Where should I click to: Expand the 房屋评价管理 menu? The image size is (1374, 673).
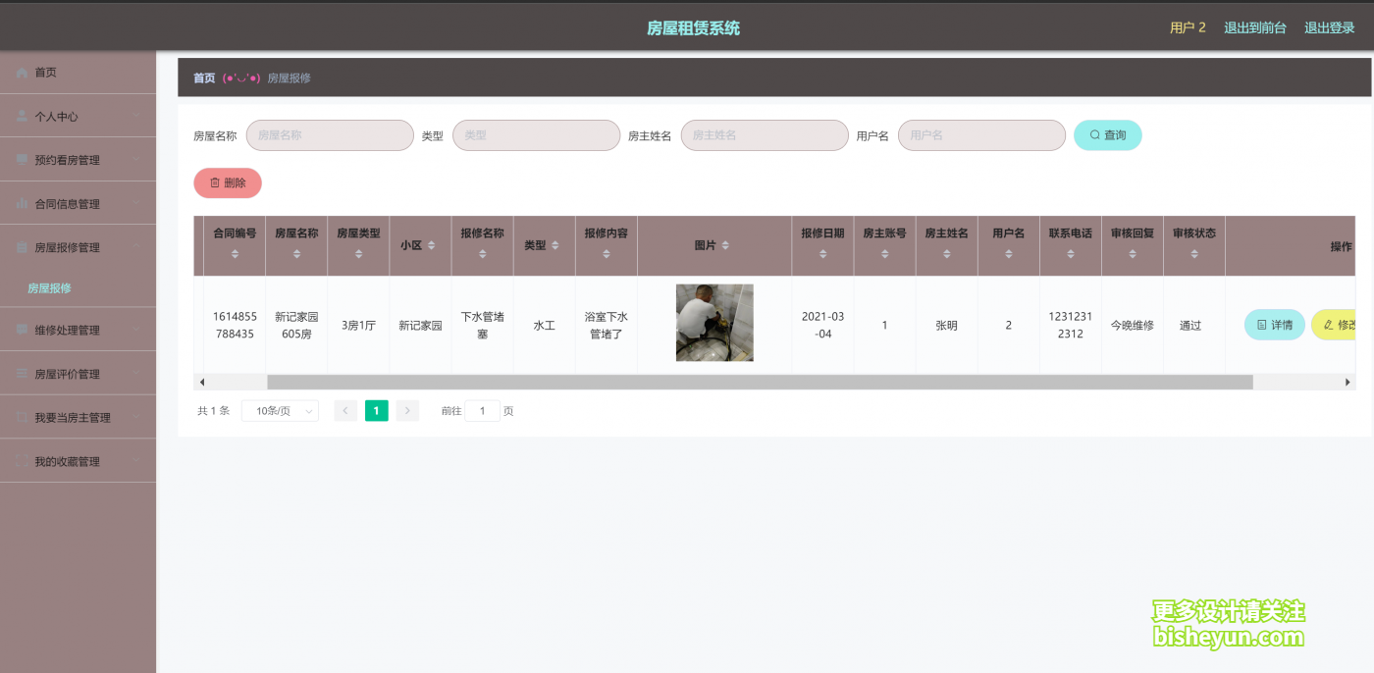78,374
